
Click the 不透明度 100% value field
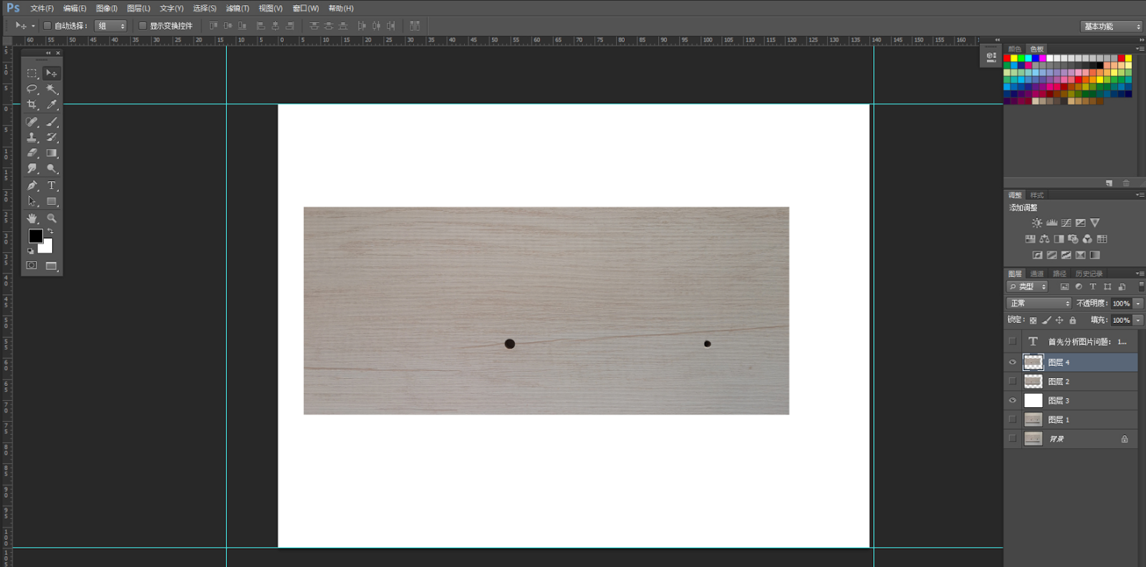[x=1121, y=304]
